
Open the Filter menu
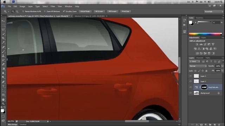[x=53, y=6]
